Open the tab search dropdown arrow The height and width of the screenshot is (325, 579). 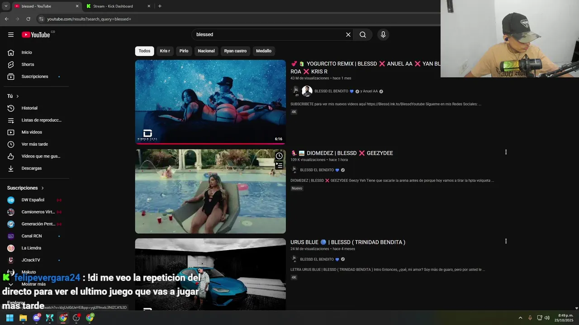coord(6,6)
